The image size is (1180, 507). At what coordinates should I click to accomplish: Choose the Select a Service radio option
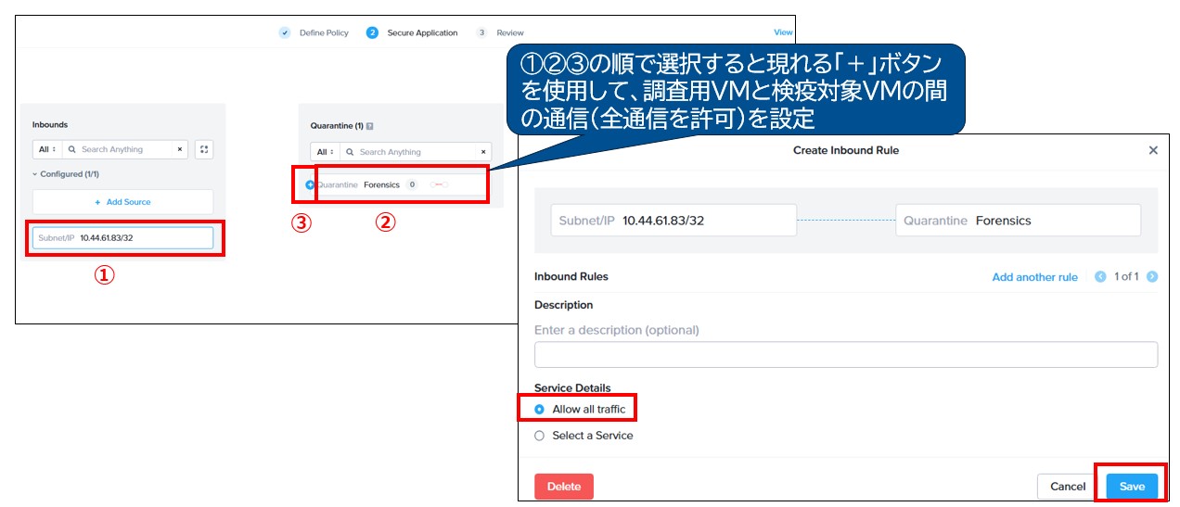(540, 436)
